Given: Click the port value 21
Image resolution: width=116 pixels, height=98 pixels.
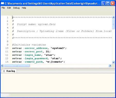Looking at the screenshot, I should pyautogui.click(x=47, y=51).
